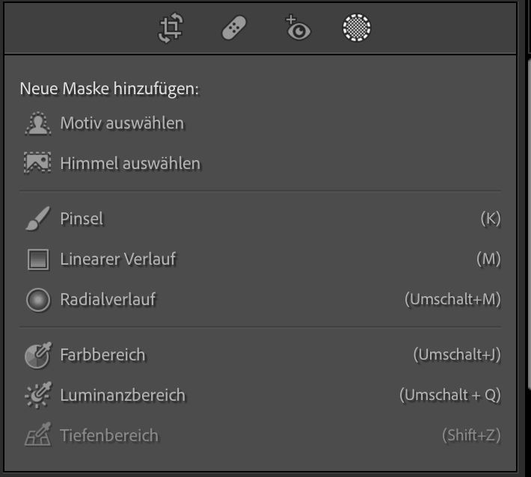Image resolution: width=531 pixels, height=477 pixels.
Task: Click the Pinsel brush icon
Action: (38, 219)
